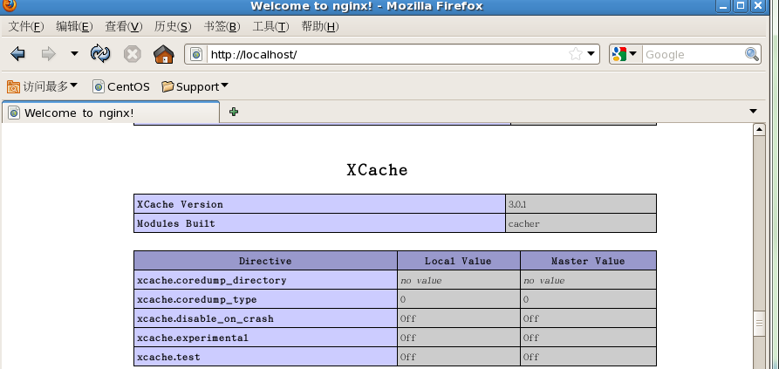The image size is (779, 369).
Task: Click the Modules Built cell
Action: coord(319,223)
